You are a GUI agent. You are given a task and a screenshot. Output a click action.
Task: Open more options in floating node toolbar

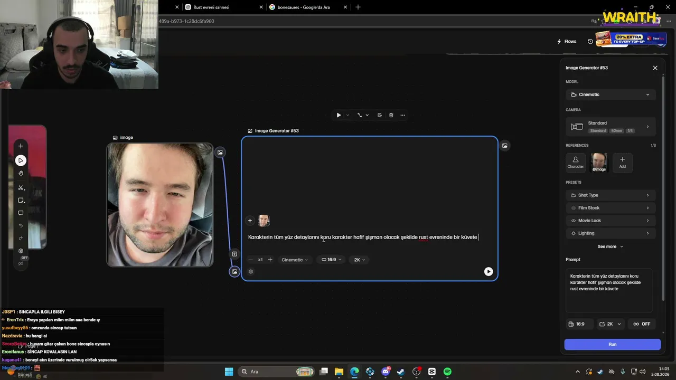[402, 115]
